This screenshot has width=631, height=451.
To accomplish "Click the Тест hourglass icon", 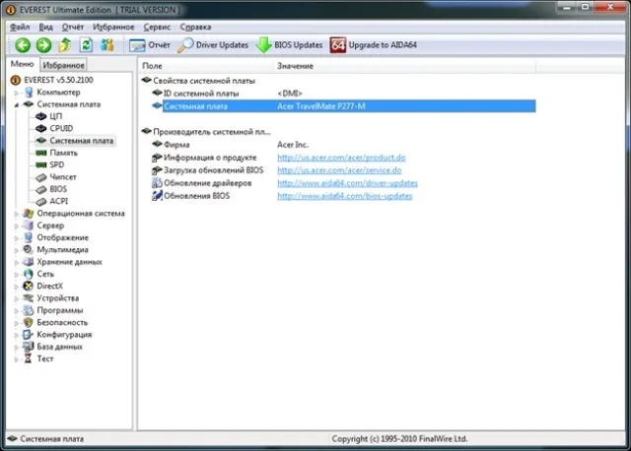I will [29, 358].
